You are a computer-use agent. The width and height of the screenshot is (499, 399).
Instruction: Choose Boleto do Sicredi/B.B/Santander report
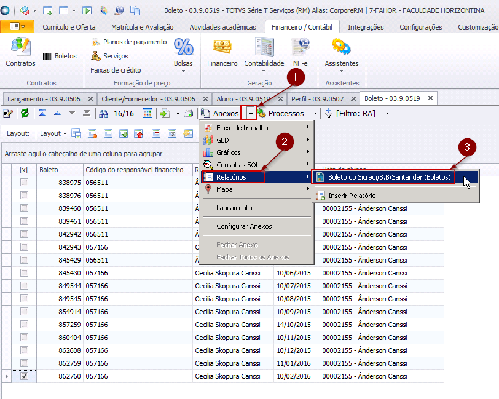(389, 177)
